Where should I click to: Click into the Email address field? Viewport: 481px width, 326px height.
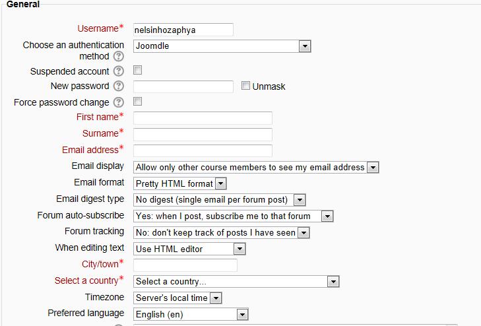[203, 150]
